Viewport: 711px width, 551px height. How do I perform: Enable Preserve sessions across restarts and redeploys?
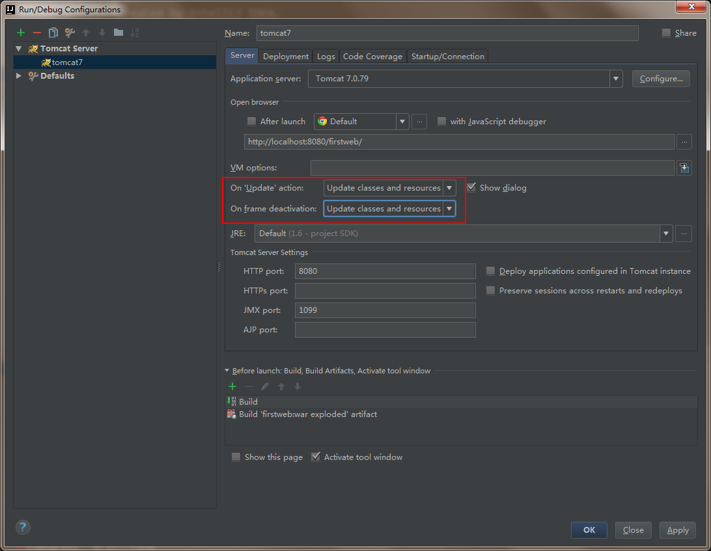[490, 290]
